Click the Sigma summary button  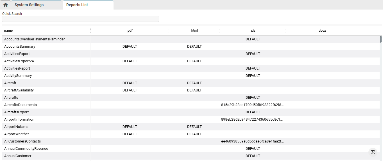click(x=373, y=152)
